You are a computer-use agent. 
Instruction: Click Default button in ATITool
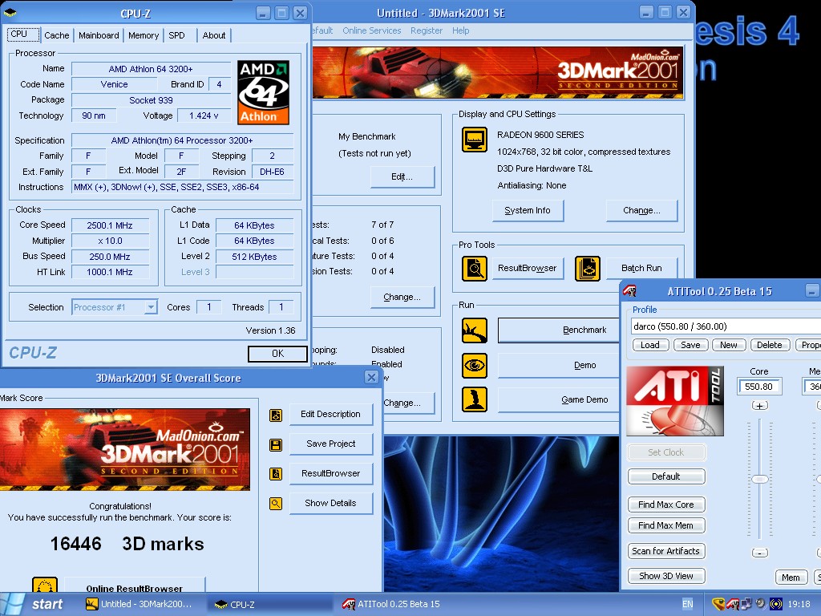666,476
